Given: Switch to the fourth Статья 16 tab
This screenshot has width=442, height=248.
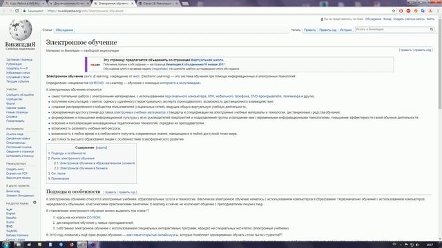Looking at the screenshot, I should coord(159,3).
